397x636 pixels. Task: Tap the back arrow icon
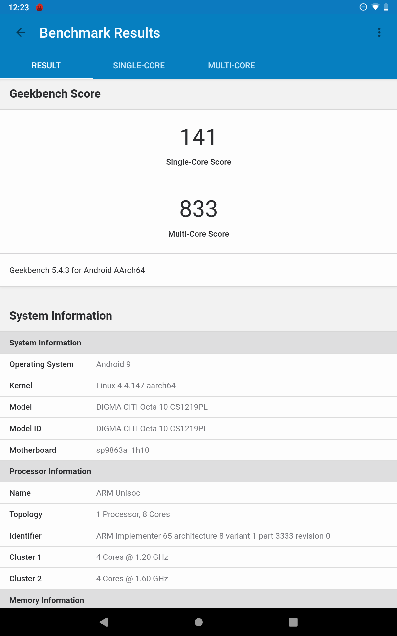[21, 32]
